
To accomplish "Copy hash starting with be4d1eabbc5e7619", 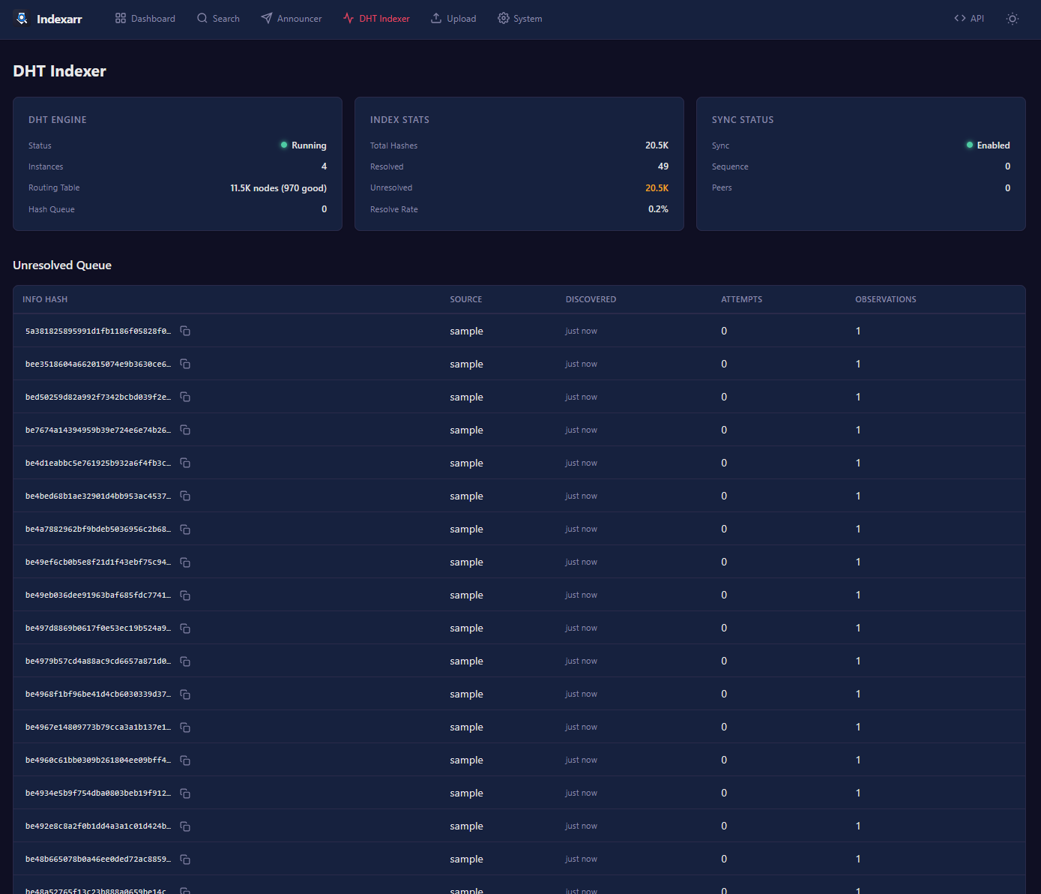I will (x=185, y=463).
